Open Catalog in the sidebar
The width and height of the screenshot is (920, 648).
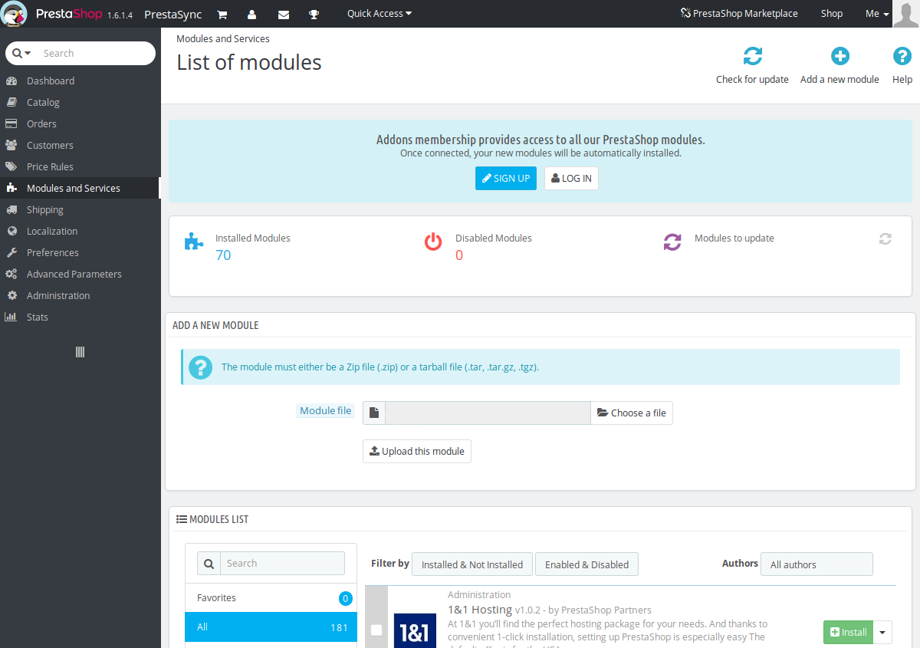[80, 102]
